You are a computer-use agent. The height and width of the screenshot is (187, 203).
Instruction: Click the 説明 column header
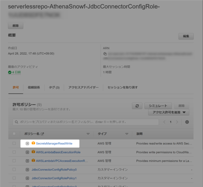point(140,134)
